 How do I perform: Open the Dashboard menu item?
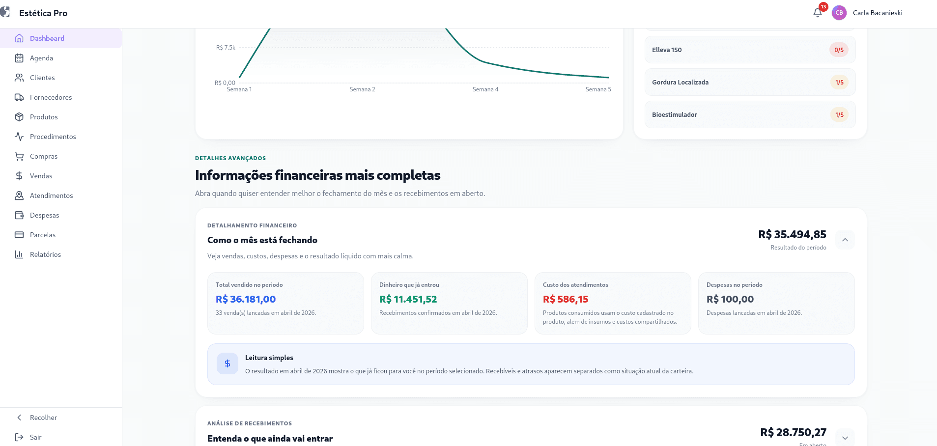pyautogui.click(x=61, y=38)
